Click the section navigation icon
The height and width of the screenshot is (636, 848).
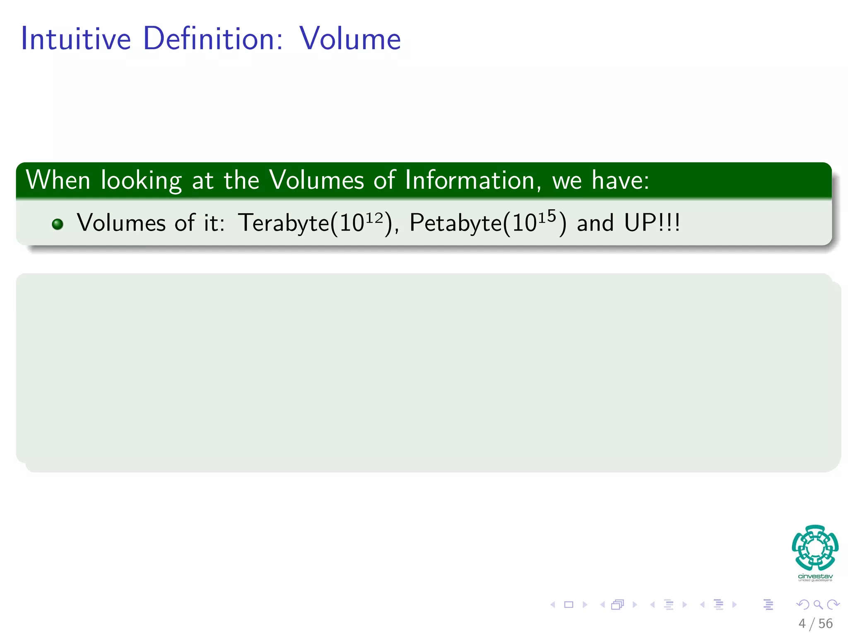pos(719,605)
